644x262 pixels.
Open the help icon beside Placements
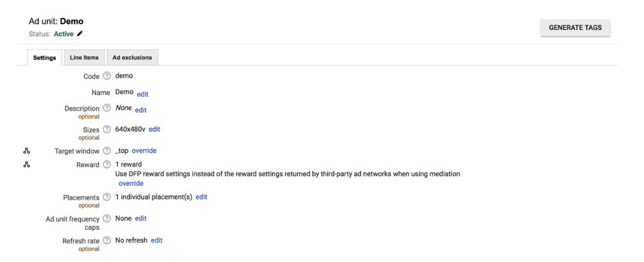point(106,197)
